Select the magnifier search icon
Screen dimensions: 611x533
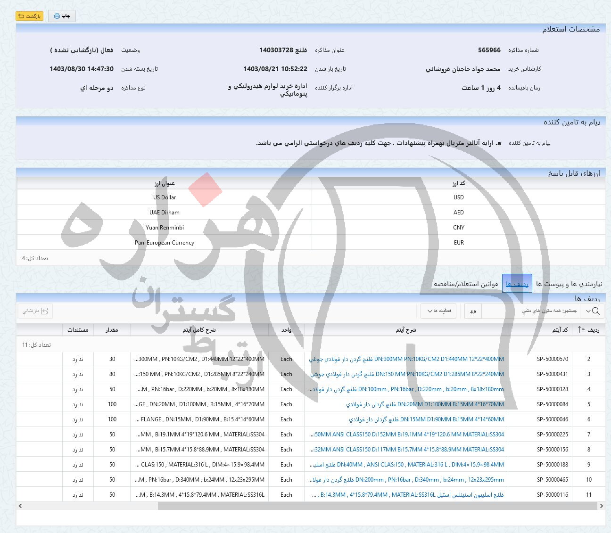(595, 311)
